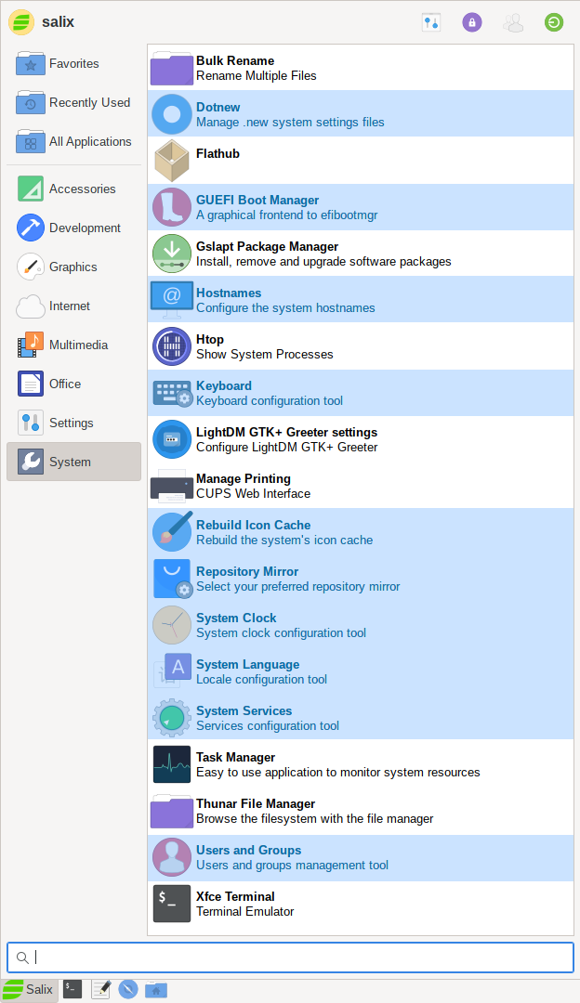This screenshot has height=1003, width=580.
Task: Open the Bulk Rename folder icon
Action: (172, 68)
